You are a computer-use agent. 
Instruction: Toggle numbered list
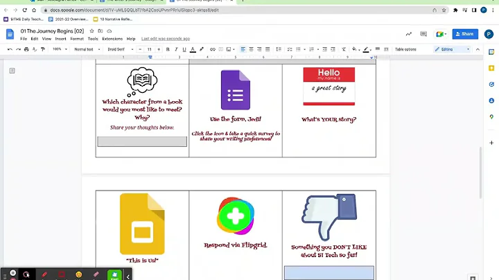tap(312, 49)
